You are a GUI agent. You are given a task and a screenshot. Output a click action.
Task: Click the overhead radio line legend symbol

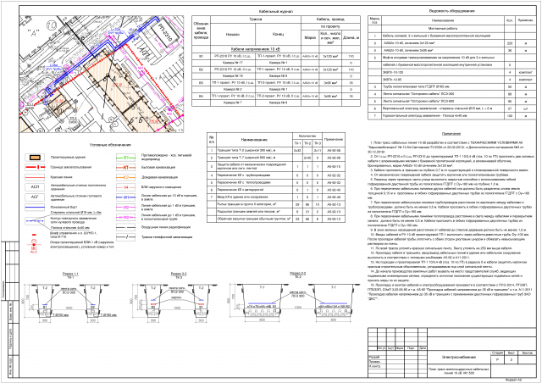(125, 227)
